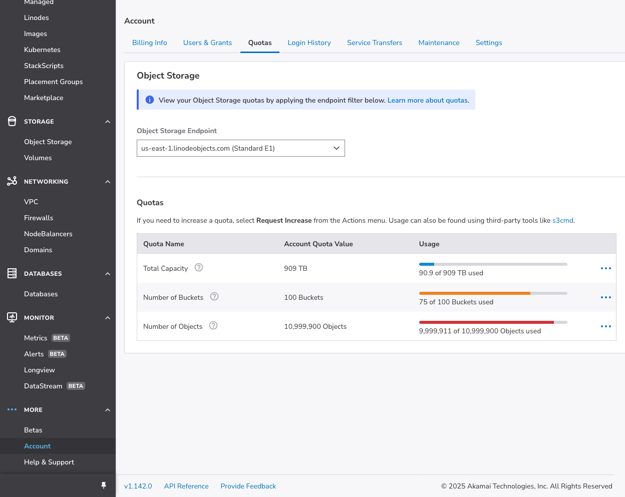
Task: Follow the s3cmd link
Action: (x=562, y=220)
